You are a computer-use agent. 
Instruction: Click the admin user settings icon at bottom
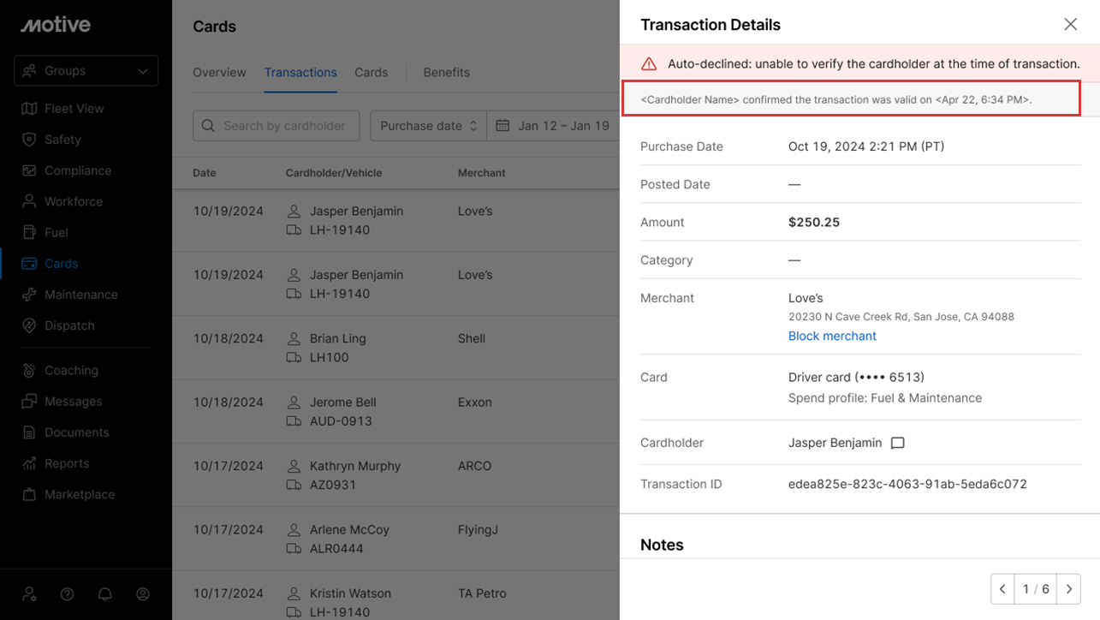coord(30,593)
